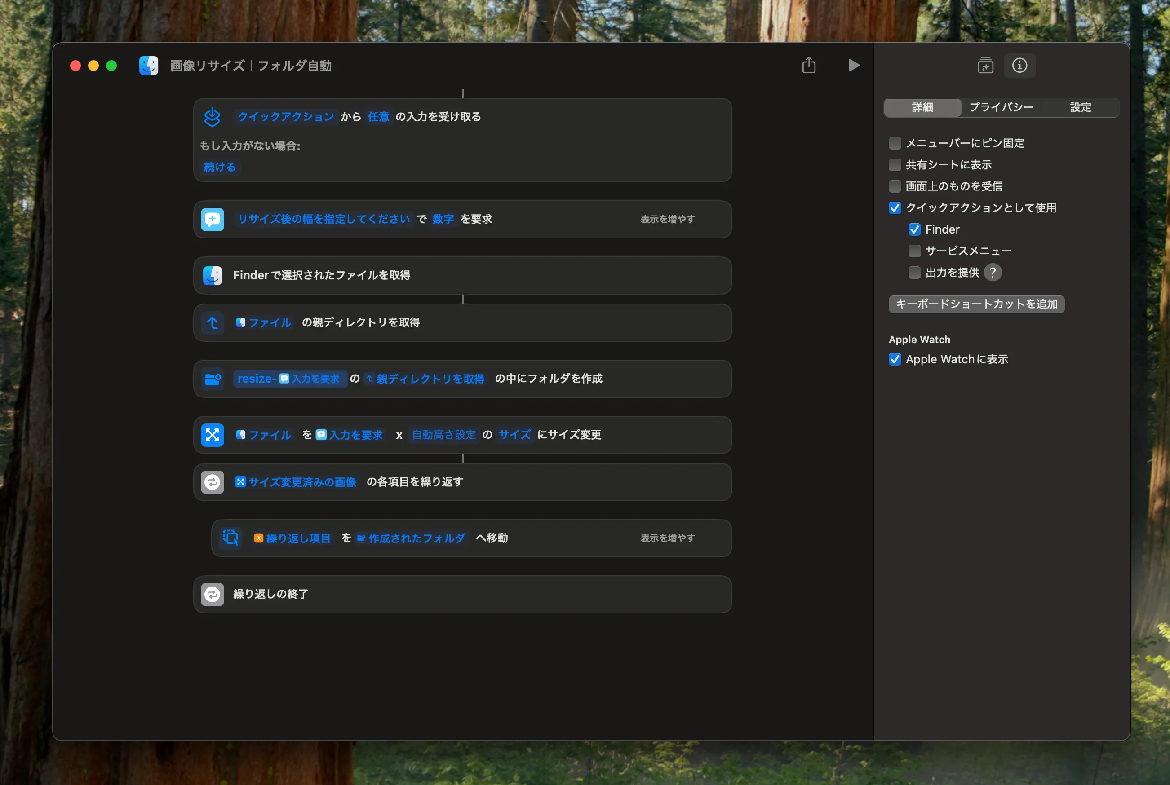Uncheck クイックアクションとして使用

click(x=895, y=208)
